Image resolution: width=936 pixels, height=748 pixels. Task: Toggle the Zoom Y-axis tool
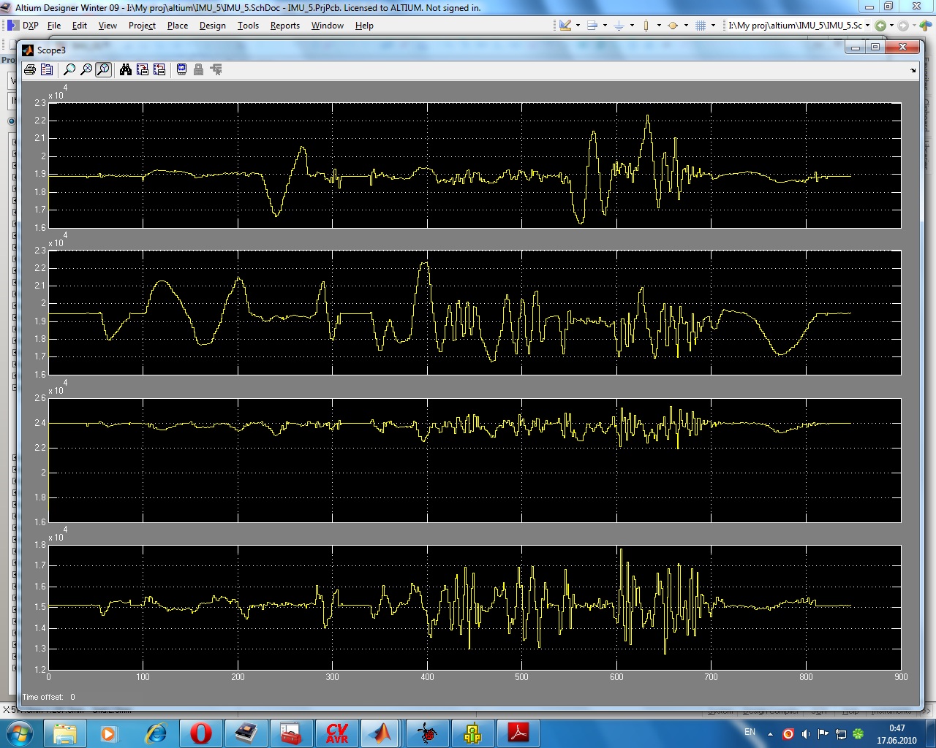click(x=104, y=69)
